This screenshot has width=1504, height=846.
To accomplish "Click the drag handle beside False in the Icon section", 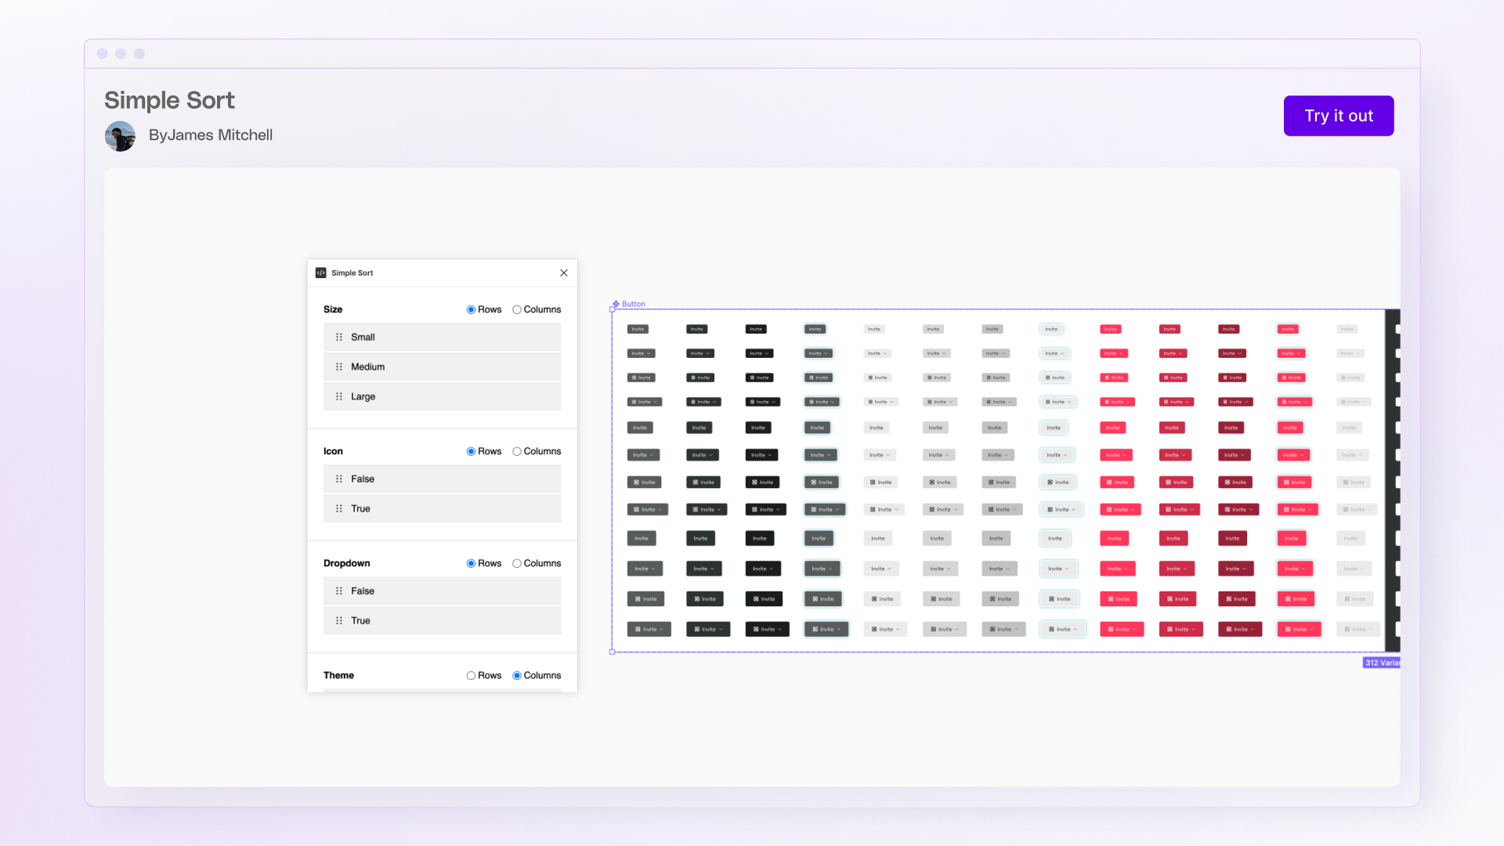I will 339,479.
